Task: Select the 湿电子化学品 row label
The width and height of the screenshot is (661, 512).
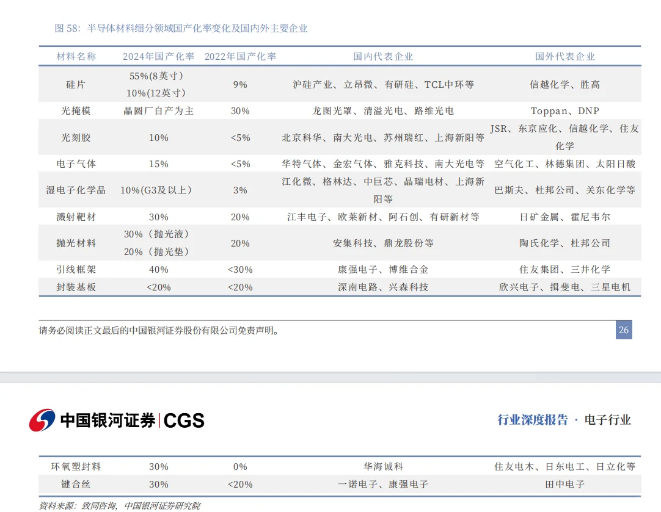Action: [x=75, y=190]
